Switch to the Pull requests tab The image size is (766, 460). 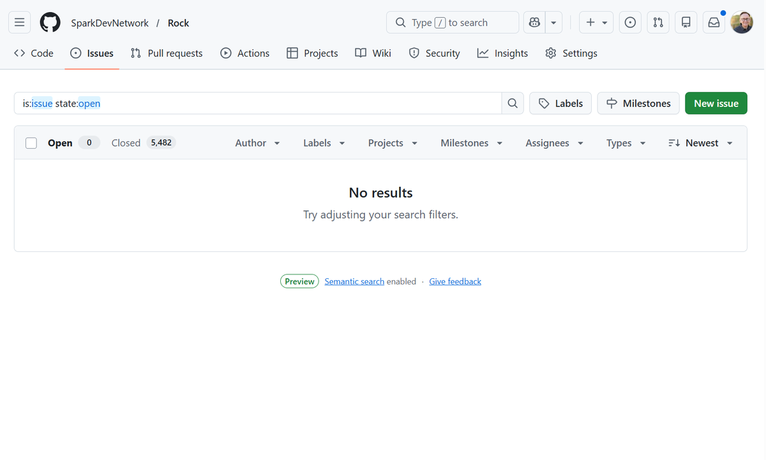click(x=167, y=53)
